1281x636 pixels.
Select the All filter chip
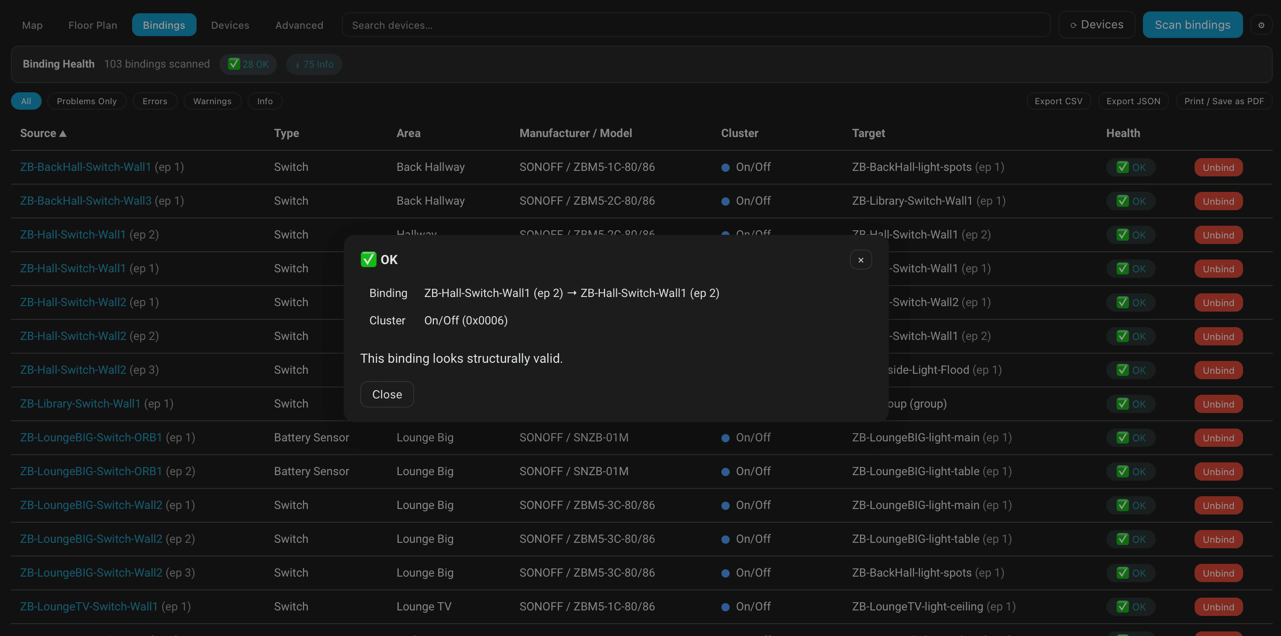coord(26,101)
